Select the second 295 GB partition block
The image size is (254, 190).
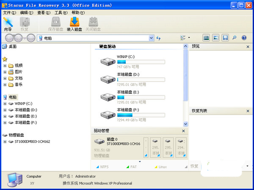click(x=168, y=147)
